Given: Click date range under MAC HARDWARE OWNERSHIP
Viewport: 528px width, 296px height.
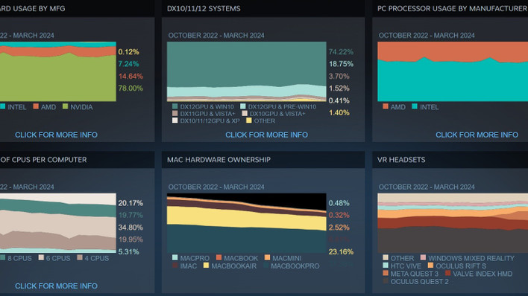Looking at the screenshot, I should [x=216, y=187].
